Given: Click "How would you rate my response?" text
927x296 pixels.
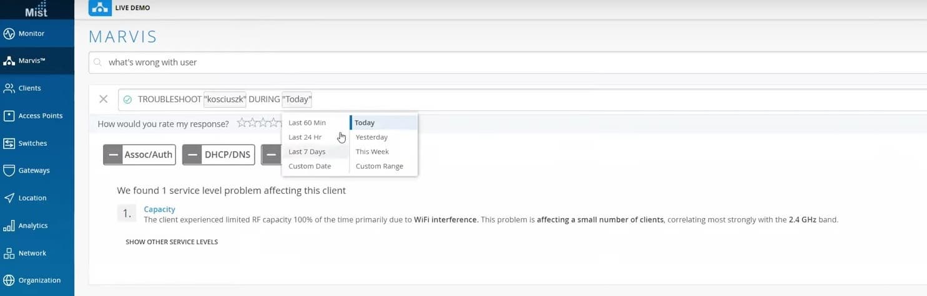Looking at the screenshot, I should [x=163, y=123].
